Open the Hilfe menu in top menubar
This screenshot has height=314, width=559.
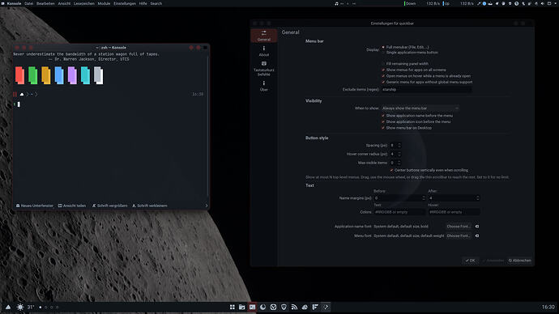pos(143,3)
